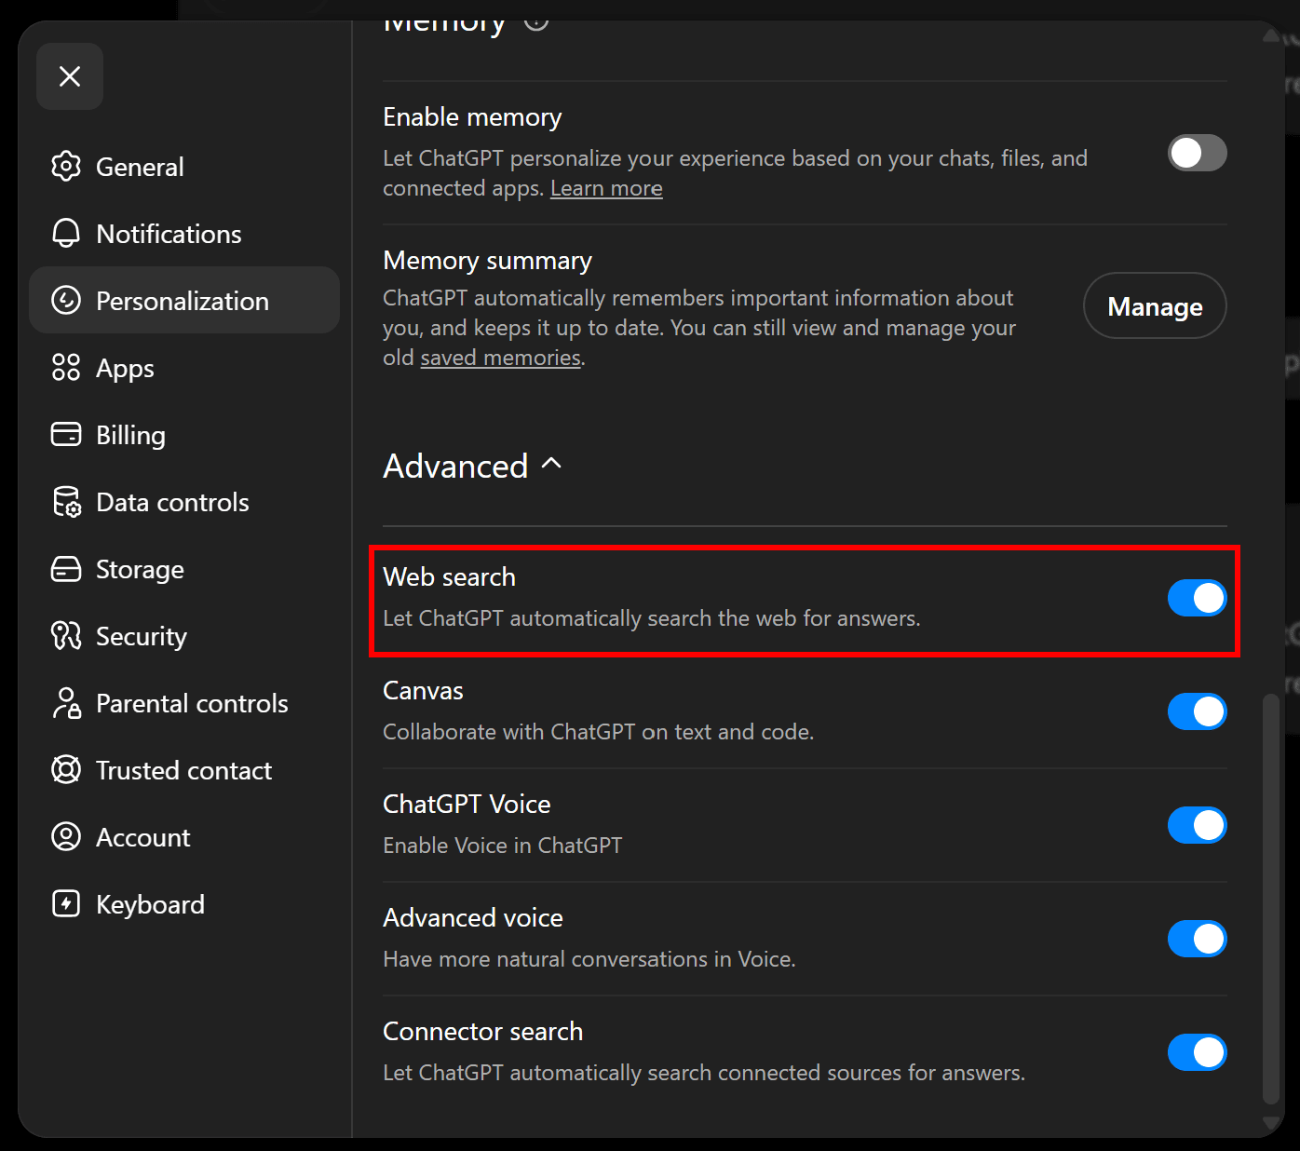Open the Data controls section
Viewport: 1300px width, 1151px height.
point(184,501)
